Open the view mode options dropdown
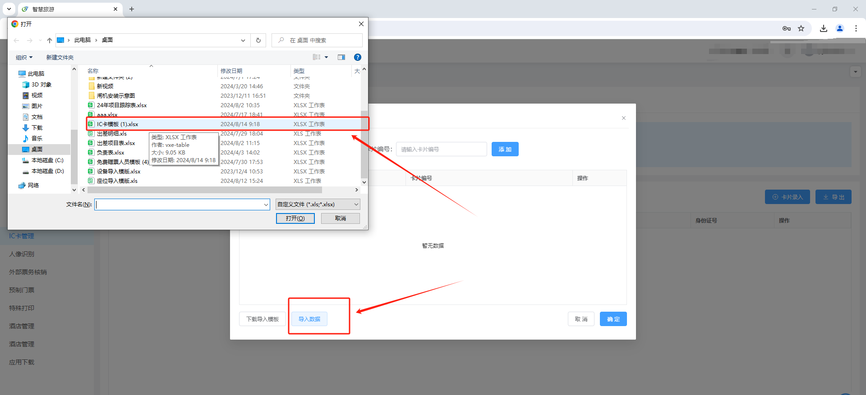 click(x=326, y=57)
